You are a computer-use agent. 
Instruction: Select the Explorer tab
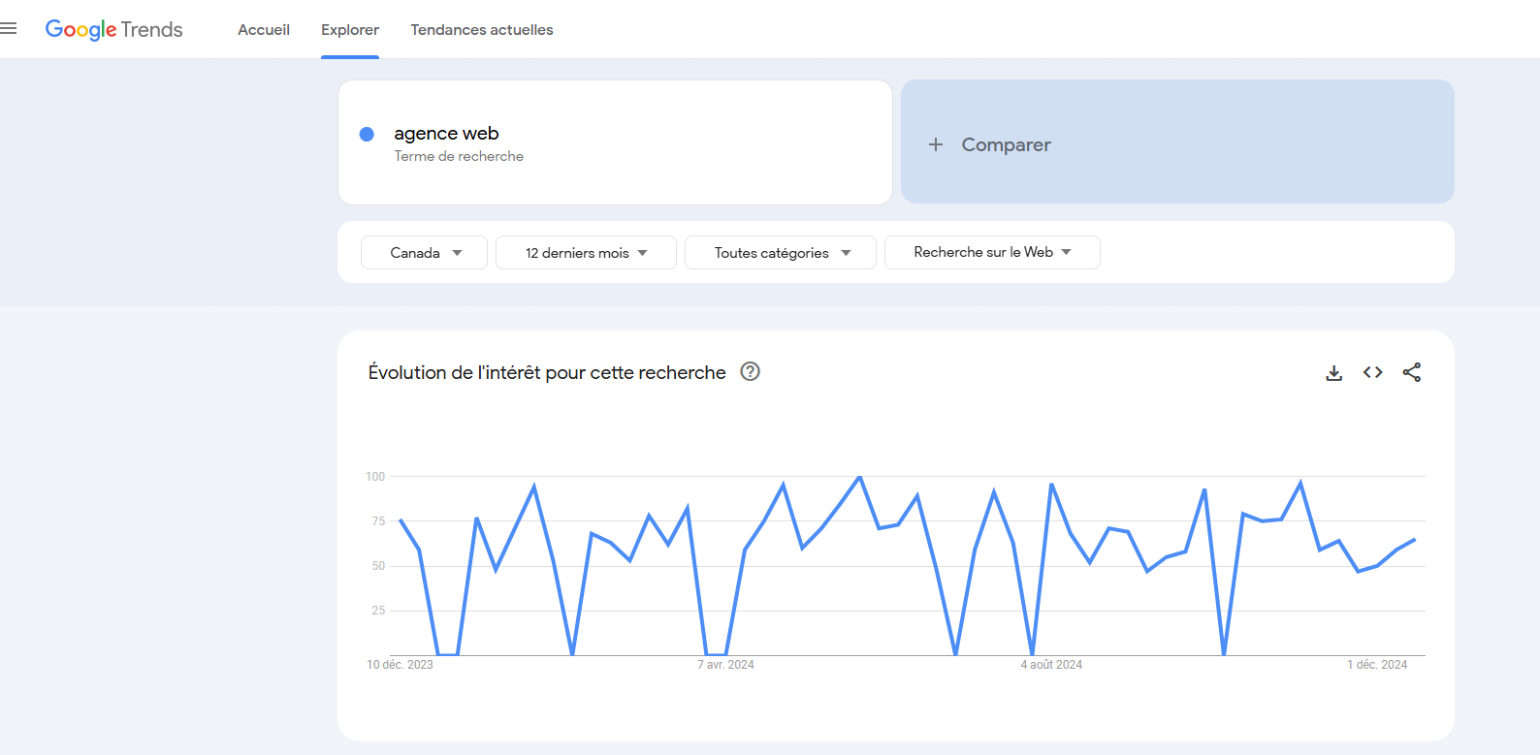(x=350, y=30)
